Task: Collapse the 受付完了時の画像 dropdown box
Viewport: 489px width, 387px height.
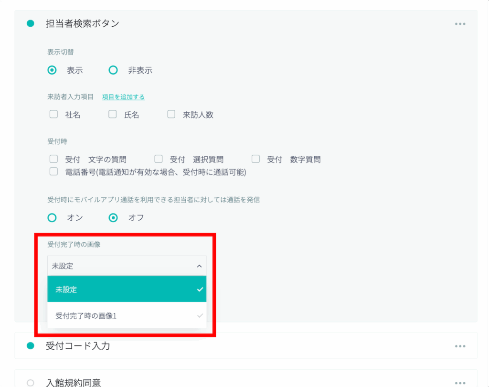Action: (127, 266)
